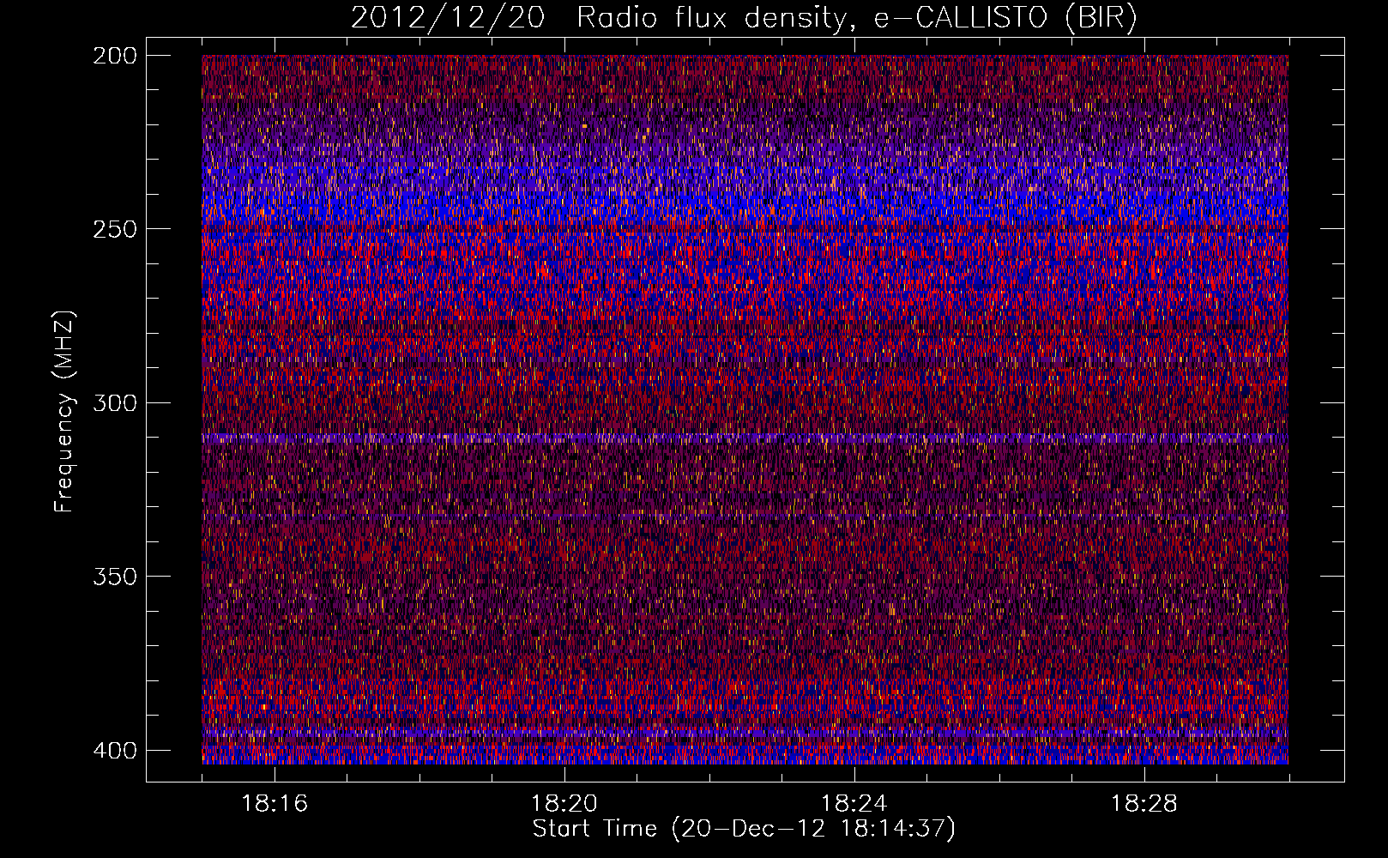The width and height of the screenshot is (1388, 858).
Task: Click the 18:16 time tick label
Action: (275, 804)
